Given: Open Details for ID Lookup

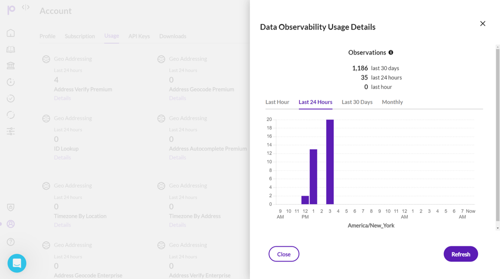Looking at the screenshot, I should point(62,158).
